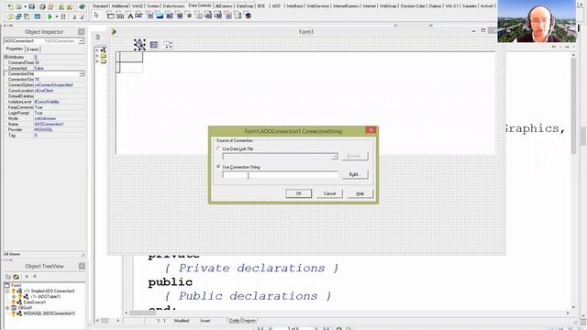Click Help in the ConnectionString dialog

pyautogui.click(x=360, y=193)
